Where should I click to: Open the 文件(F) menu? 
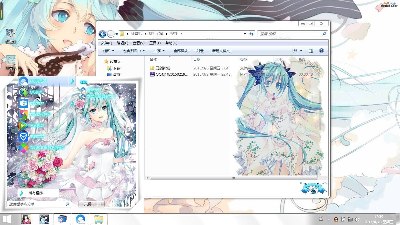pyautogui.click(x=107, y=43)
